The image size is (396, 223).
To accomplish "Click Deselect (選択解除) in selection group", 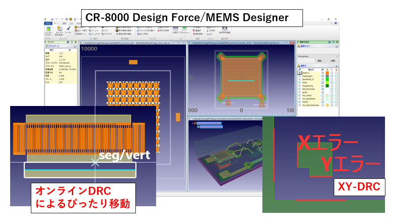I will click(198, 34).
